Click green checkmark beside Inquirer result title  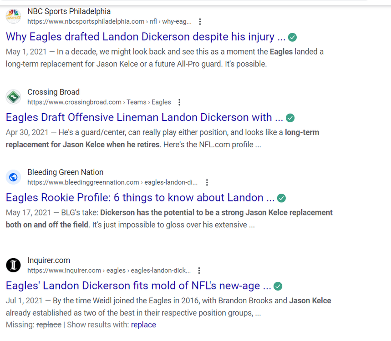[278, 286]
